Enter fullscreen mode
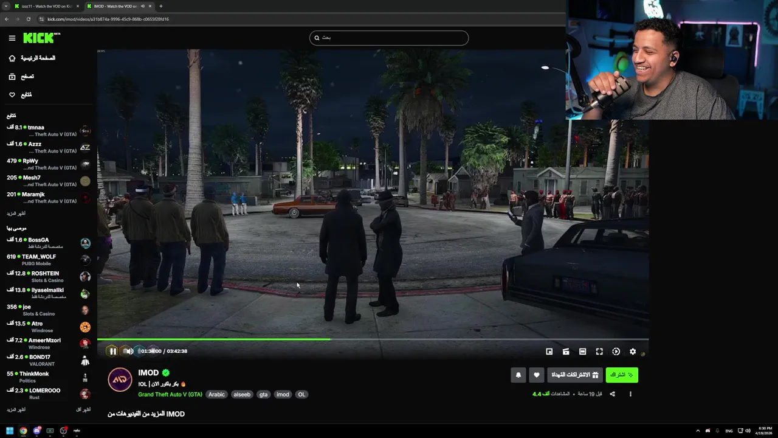778x438 pixels. [599, 351]
